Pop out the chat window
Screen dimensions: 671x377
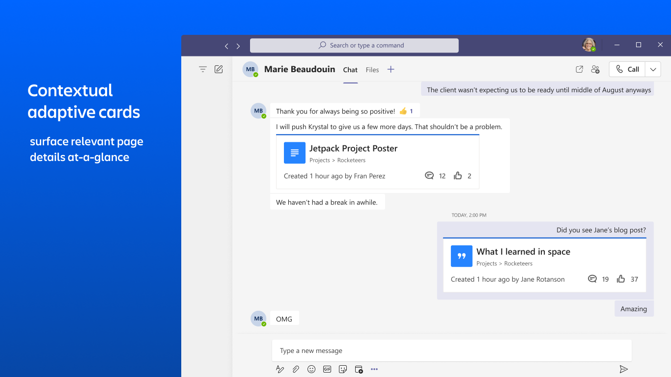click(x=580, y=69)
